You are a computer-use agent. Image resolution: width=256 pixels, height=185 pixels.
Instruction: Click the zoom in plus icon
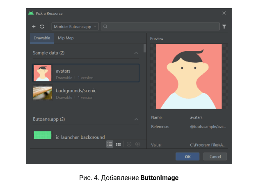(x=137, y=144)
